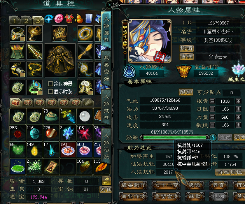Increase 根骨 with the plus button

pyautogui.click(x=238, y=101)
